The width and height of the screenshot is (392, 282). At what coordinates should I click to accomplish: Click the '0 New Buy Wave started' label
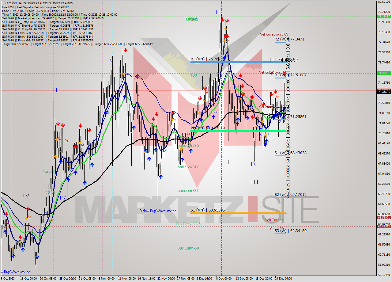click(x=158, y=211)
